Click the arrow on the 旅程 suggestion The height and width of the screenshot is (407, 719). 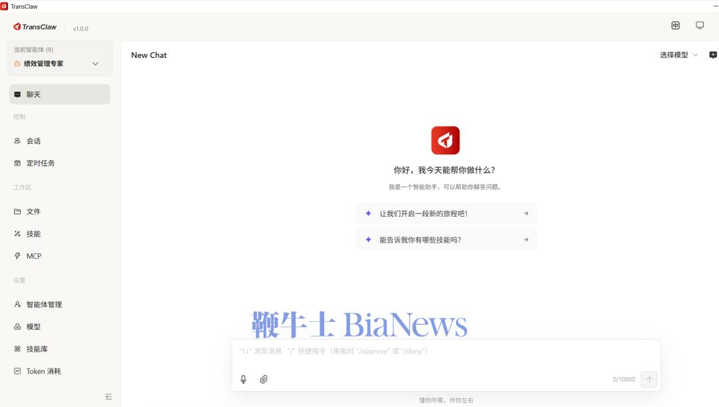point(526,213)
